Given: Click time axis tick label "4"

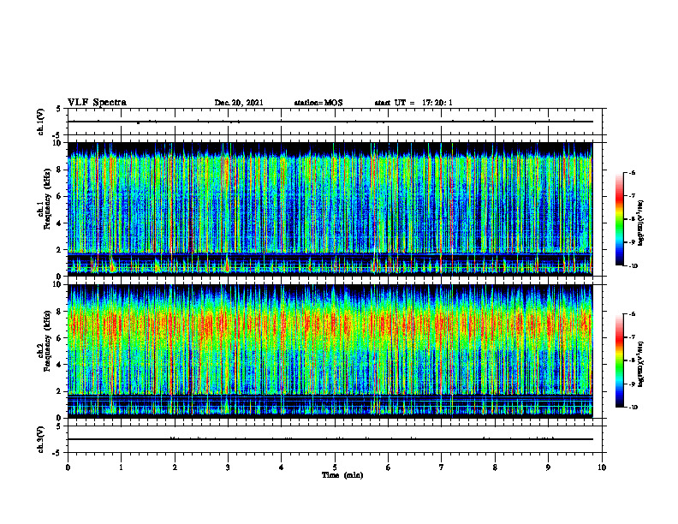Looking at the screenshot, I should click(x=282, y=467).
